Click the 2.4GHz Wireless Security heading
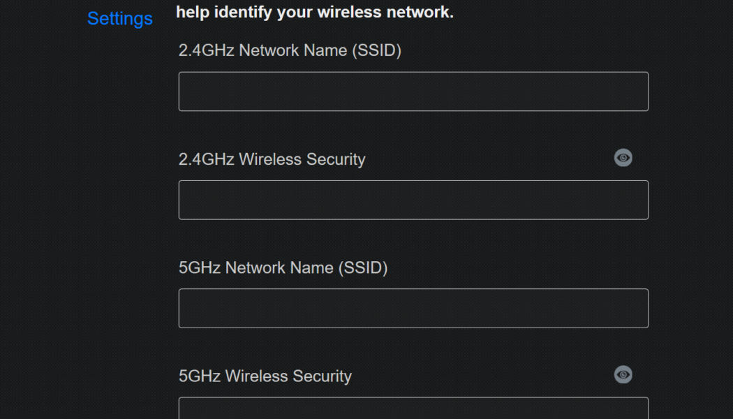 272,159
